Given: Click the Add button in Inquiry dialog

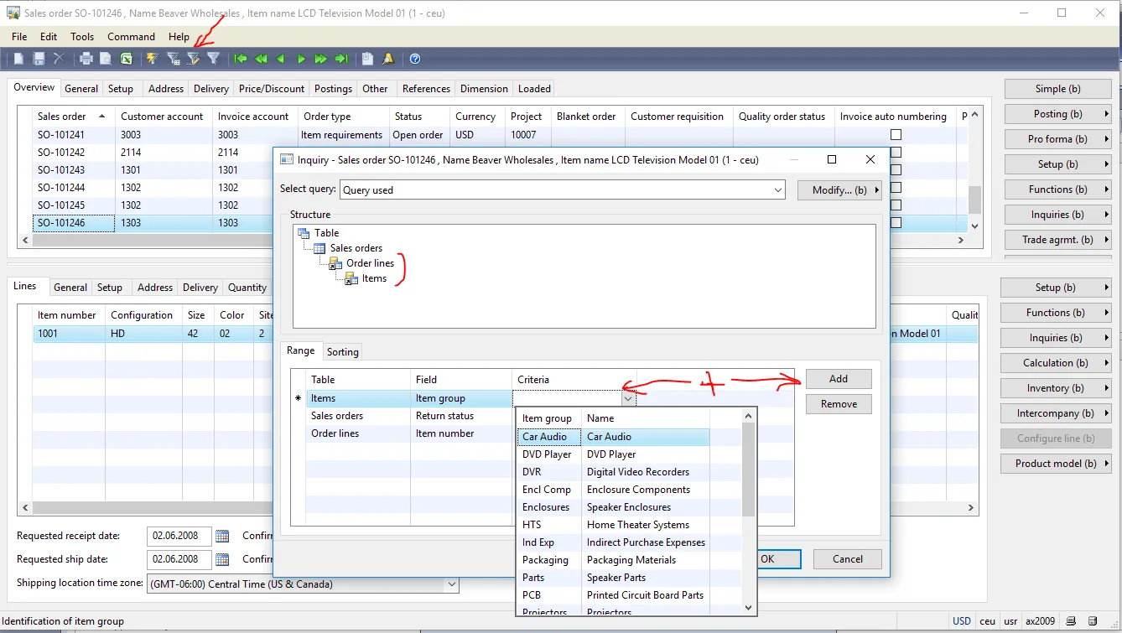Looking at the screenshot, I should pyautogui.click(x=839, y=379).
